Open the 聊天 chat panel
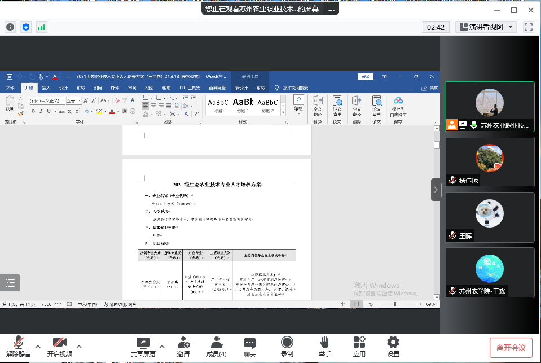This screenshot has width=541, height=363. click(x=250, y=347)
